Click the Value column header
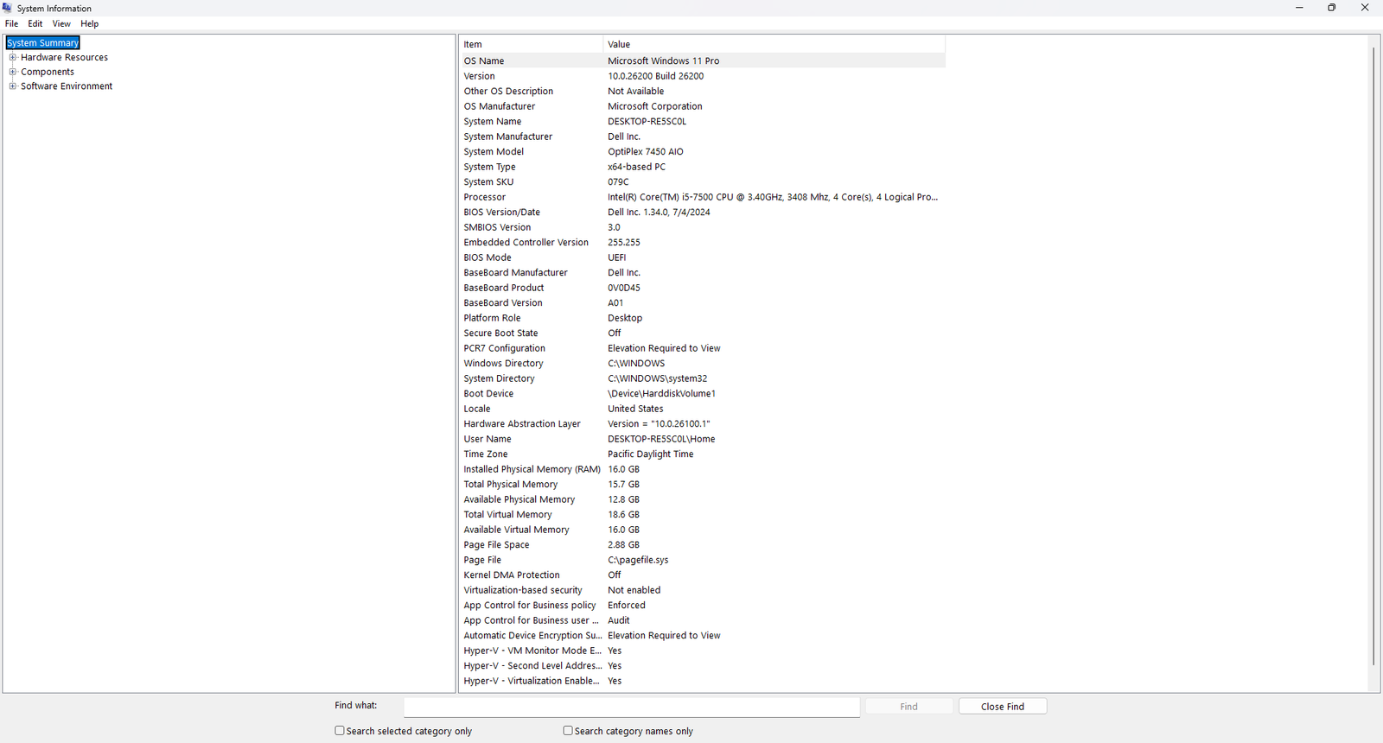 click(773, 44)
